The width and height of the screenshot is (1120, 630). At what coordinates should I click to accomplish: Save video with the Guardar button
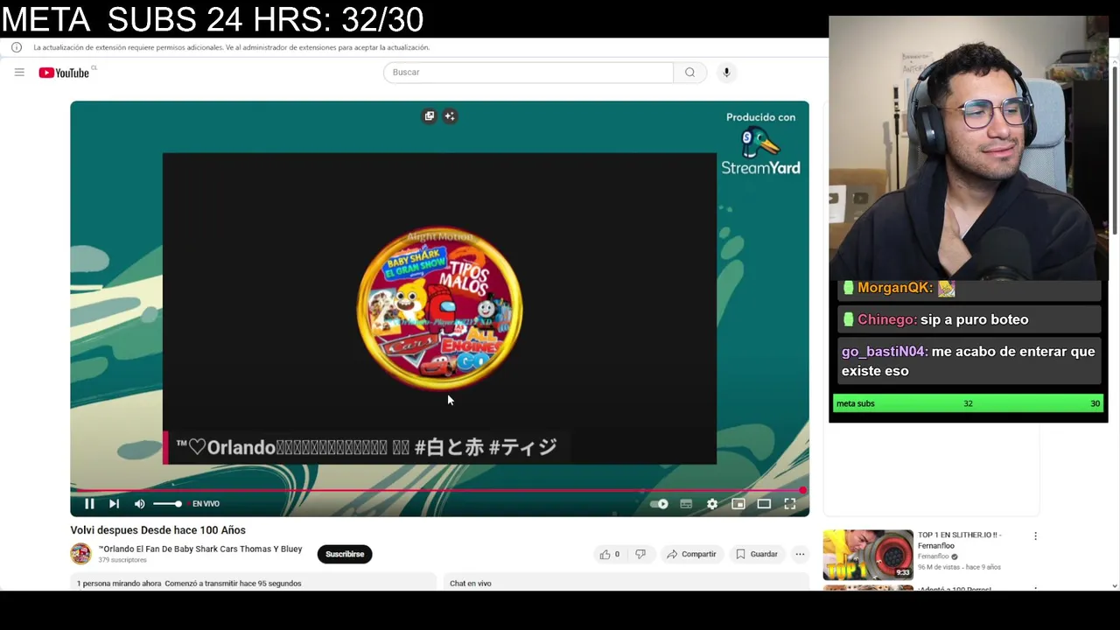coord(757,554)
